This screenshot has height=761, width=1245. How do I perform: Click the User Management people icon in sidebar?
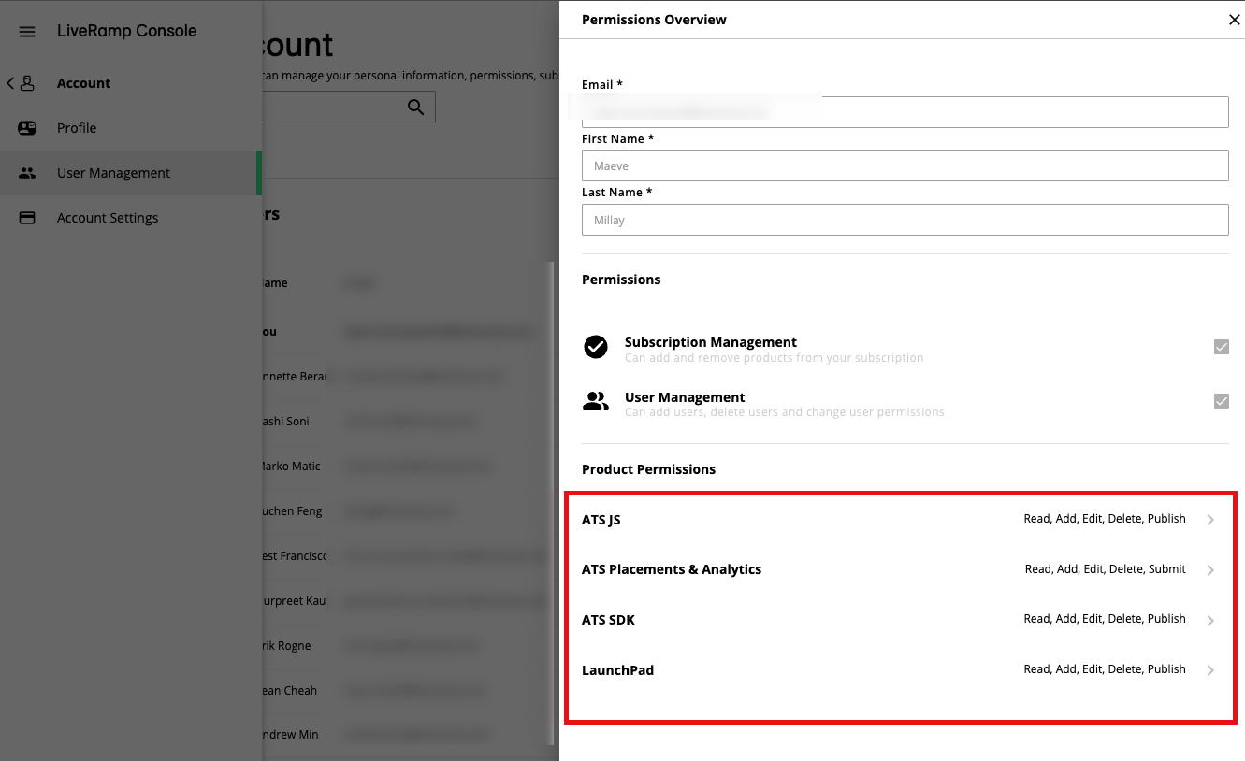pos(27,173)
